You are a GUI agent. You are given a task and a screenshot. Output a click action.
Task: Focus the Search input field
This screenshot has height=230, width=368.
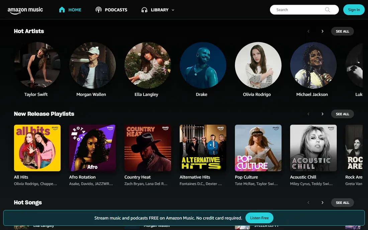click(304, 10)
